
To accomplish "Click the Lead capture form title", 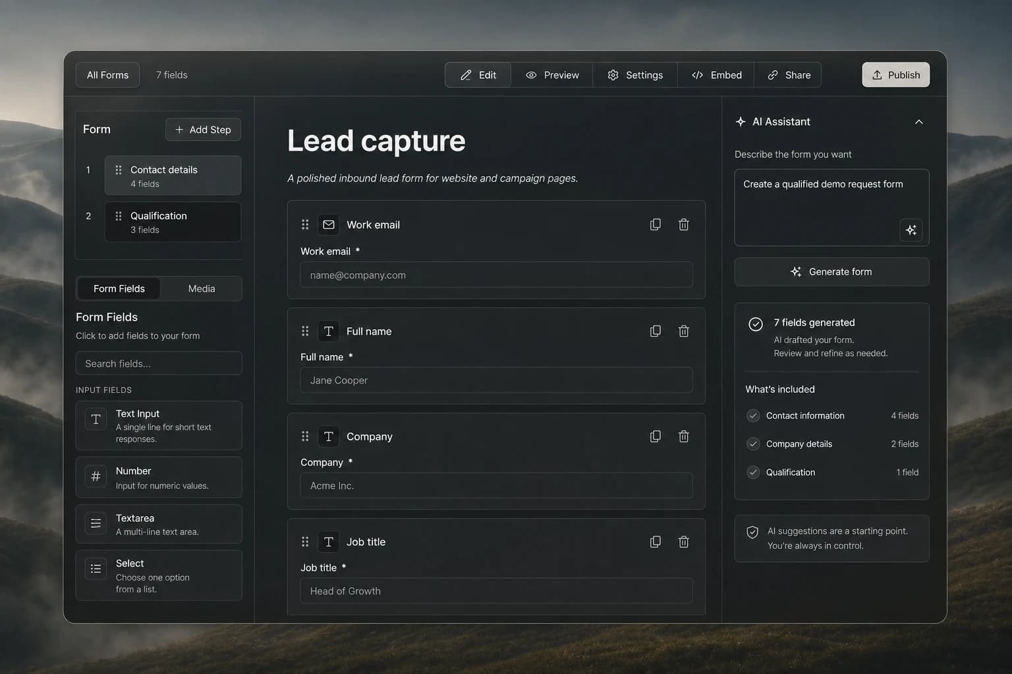I will coord(376,141).
